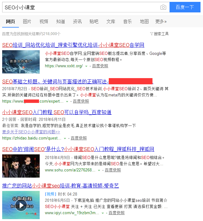Click the 资源合作推广 result thumbnail
The image size is (203, 221).
click(x=21, y=62)
